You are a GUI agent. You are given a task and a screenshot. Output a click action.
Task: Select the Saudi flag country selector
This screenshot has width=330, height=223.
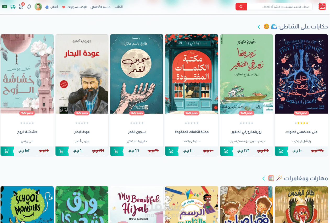click(x=5, y=7)
